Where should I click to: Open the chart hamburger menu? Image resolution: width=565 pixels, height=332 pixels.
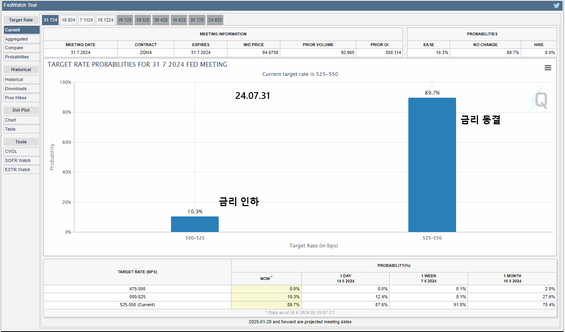pyautogui.click(x=548, y=68)
